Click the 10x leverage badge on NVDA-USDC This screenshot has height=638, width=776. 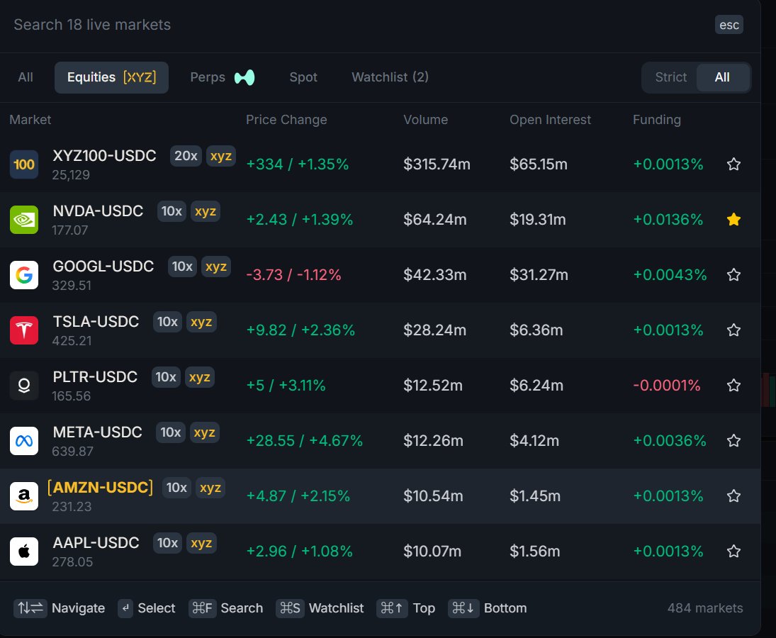point(171,211)
